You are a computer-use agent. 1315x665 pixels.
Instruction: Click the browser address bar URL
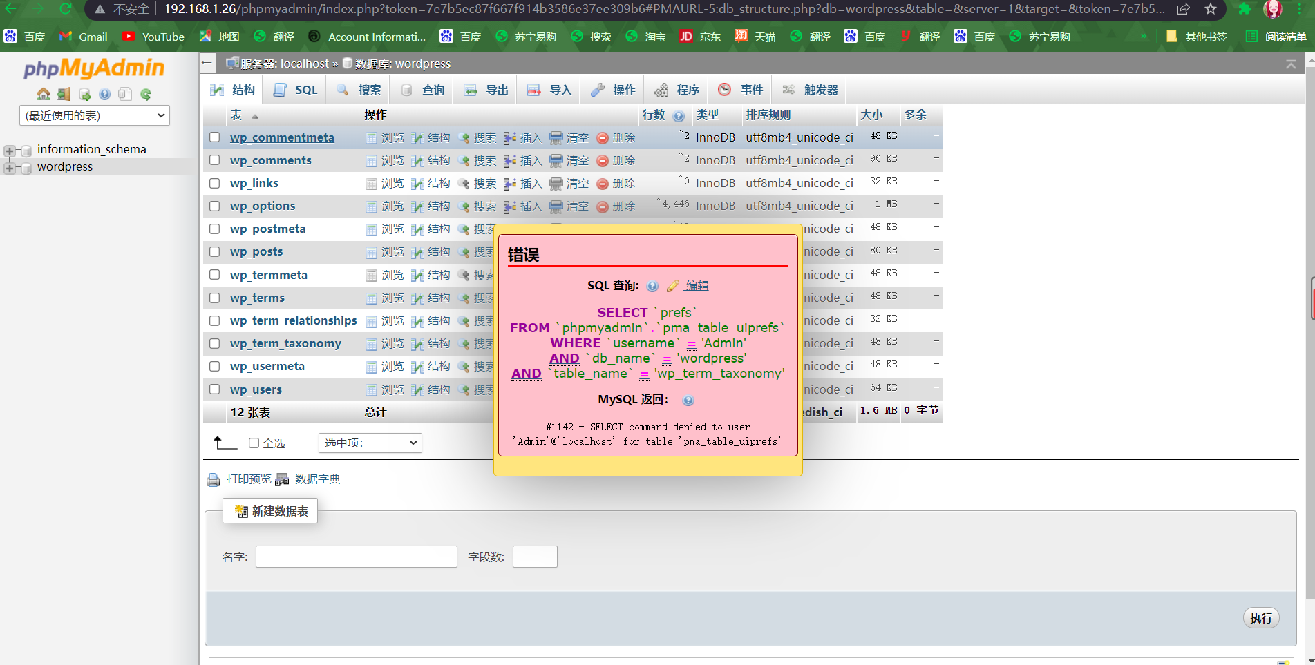(x=663, y=9)
